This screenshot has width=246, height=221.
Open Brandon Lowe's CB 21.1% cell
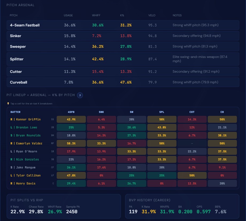pos(222,127)
